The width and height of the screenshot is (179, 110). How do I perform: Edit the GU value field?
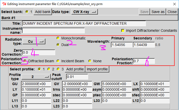[x=36, y=84]
